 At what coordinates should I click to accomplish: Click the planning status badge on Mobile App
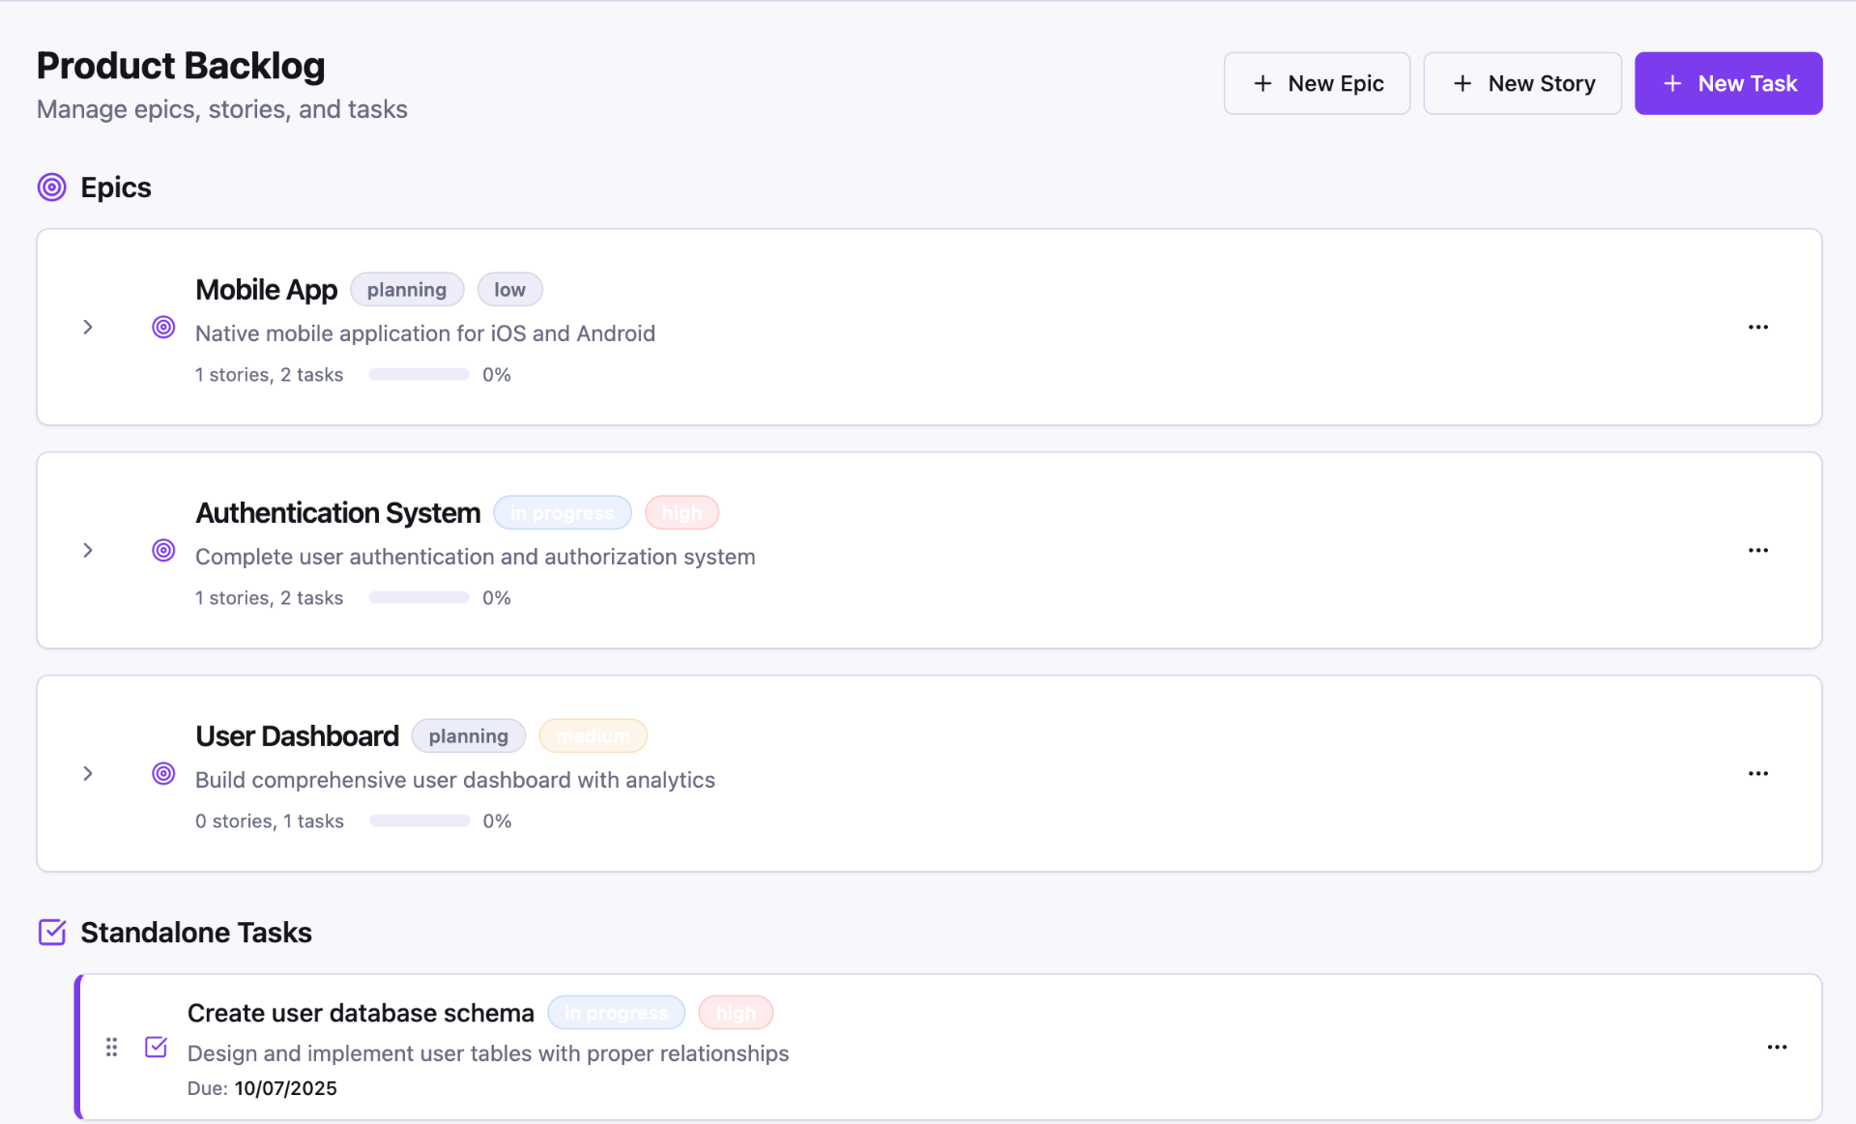click(406, 289)
